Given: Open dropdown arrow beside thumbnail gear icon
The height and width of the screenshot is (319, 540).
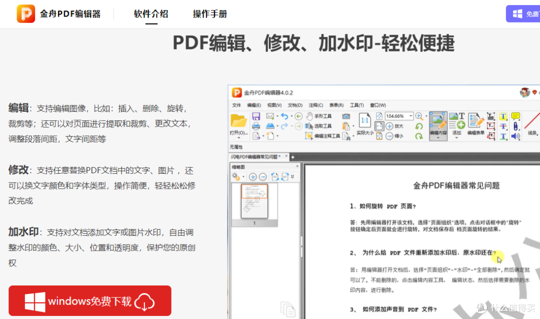Looking at the screenshot, I should 243,177.
